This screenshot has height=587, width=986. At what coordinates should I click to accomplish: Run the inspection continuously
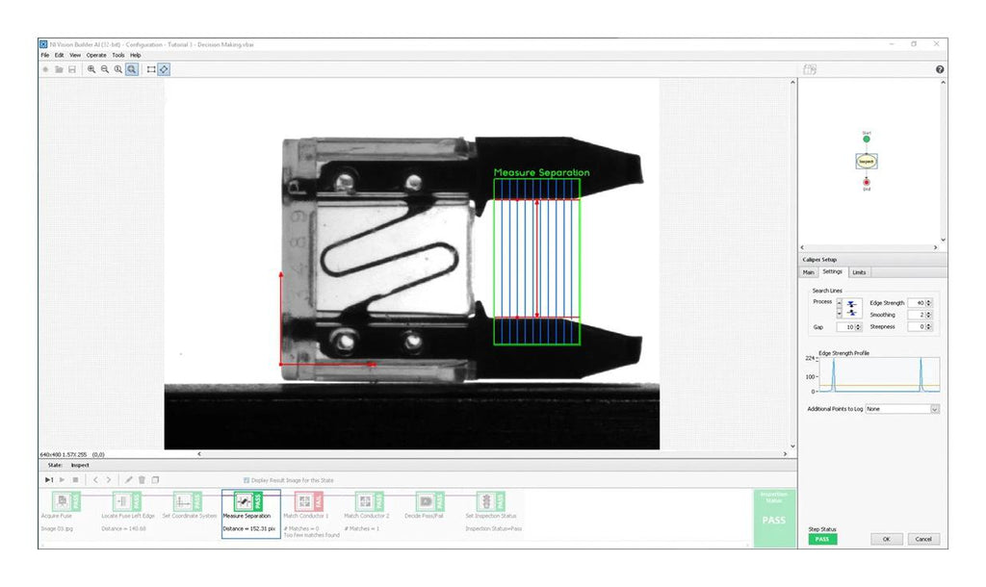[62, 480]
